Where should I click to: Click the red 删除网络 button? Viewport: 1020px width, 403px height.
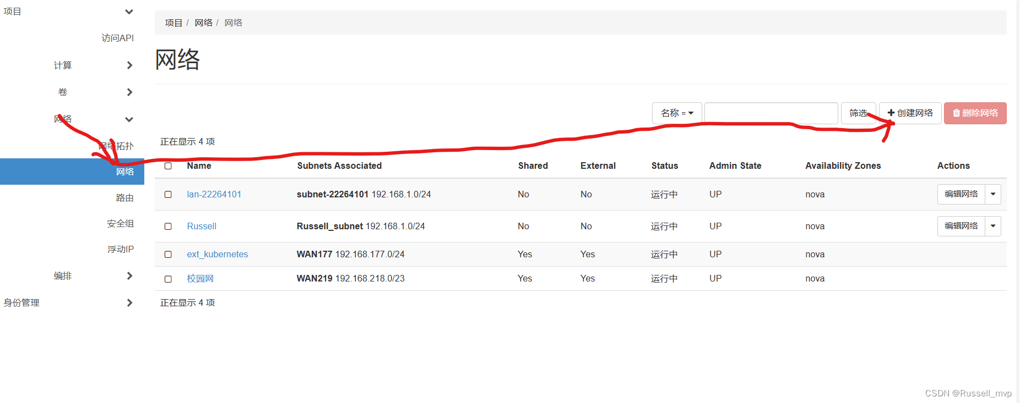975,113
